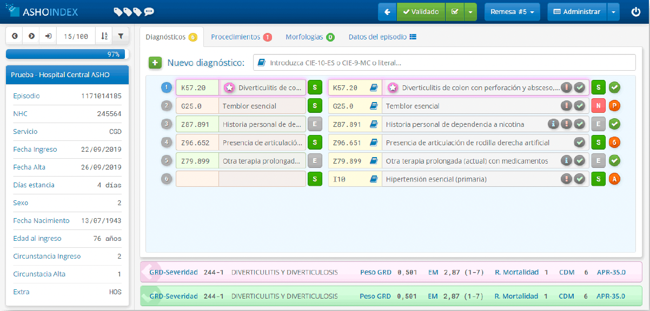
Task: Click the green GRD-Severidad summary bar
Action: pyautogui.click(x=392, y=296)
